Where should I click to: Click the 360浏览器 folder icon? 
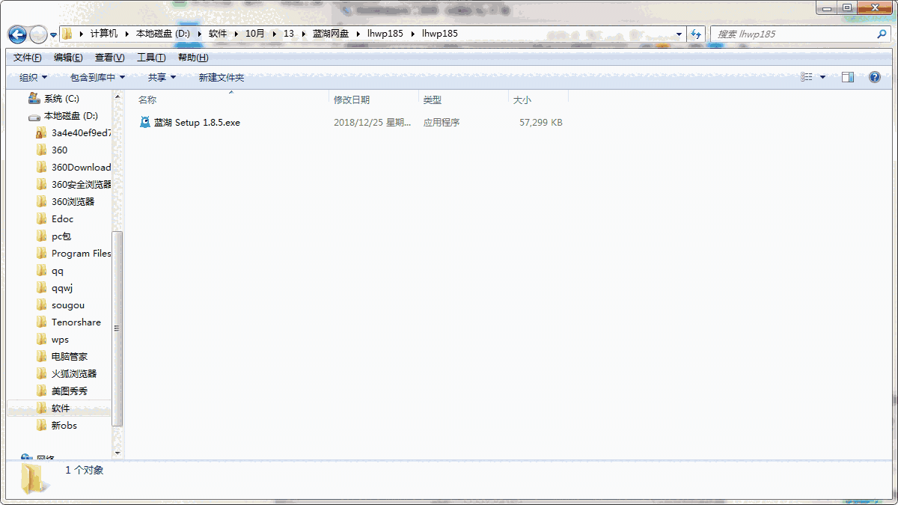(x=41, y=202)
